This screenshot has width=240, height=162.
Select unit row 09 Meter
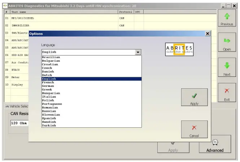click(17, 77)
